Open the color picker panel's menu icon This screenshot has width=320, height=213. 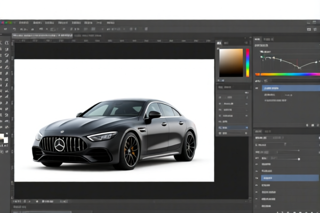pos(246,43)
